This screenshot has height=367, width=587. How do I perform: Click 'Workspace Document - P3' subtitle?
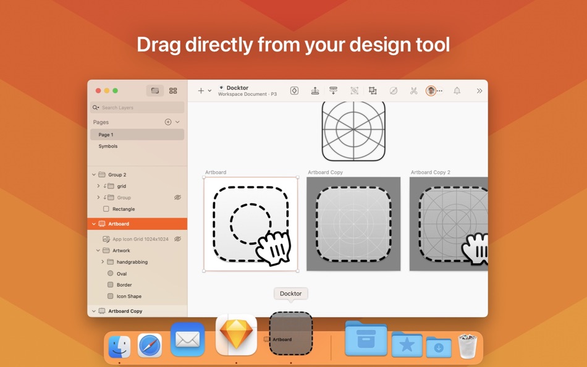click(247, 94)
